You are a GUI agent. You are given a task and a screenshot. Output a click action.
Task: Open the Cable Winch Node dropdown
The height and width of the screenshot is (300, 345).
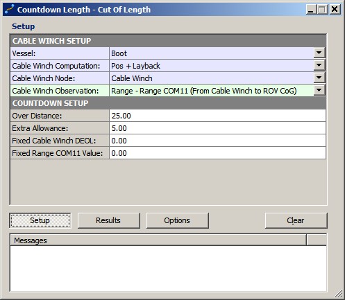coord(319,78)
